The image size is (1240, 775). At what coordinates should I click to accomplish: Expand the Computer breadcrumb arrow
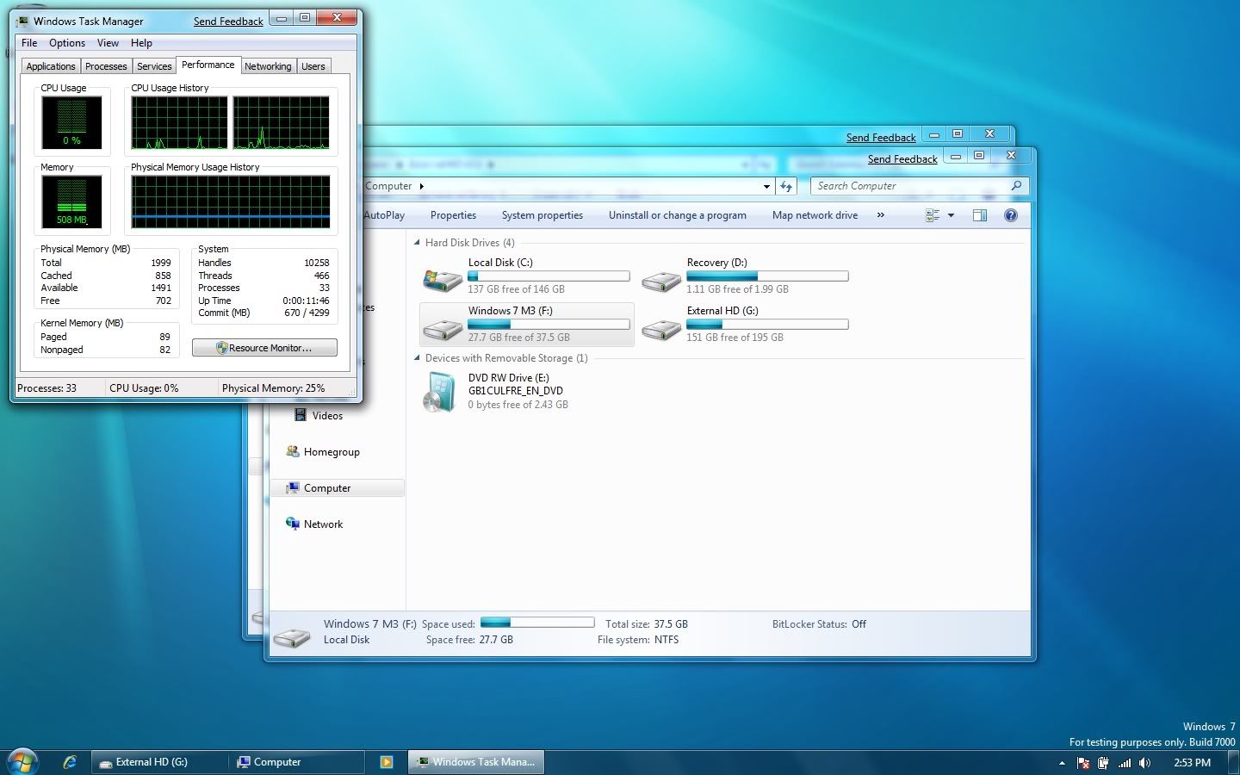click(x=421, y=186)
